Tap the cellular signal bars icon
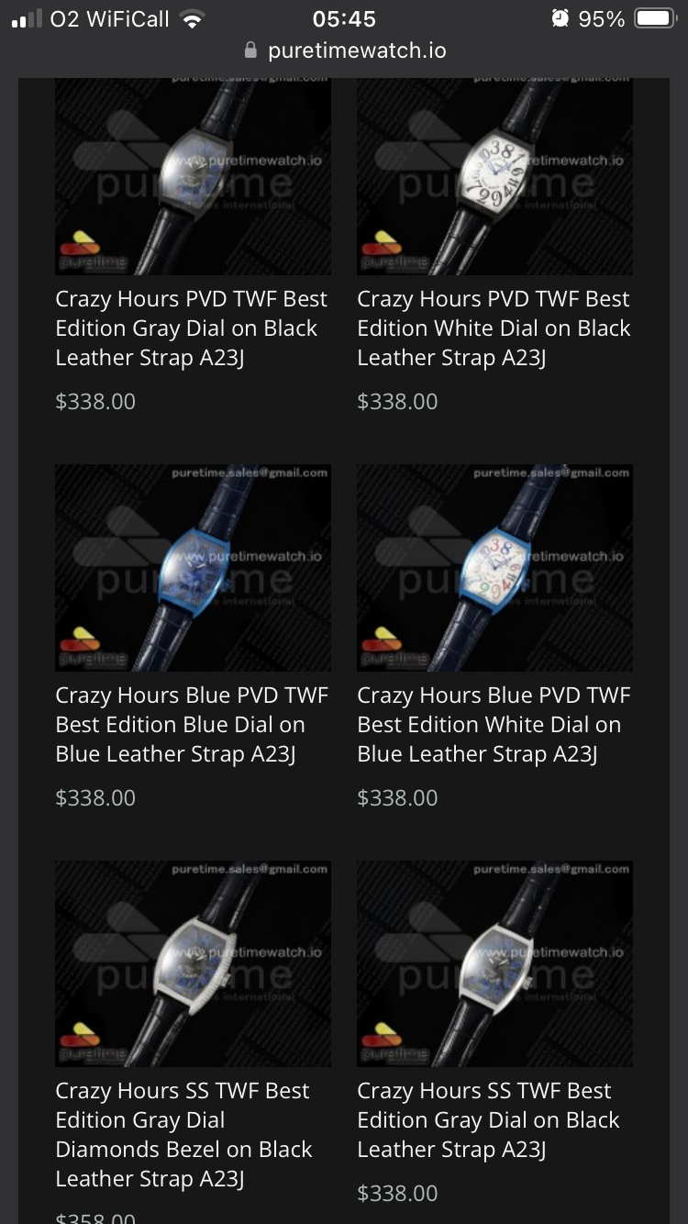Viewport: 688px width, 1224px height. [28, 19]
